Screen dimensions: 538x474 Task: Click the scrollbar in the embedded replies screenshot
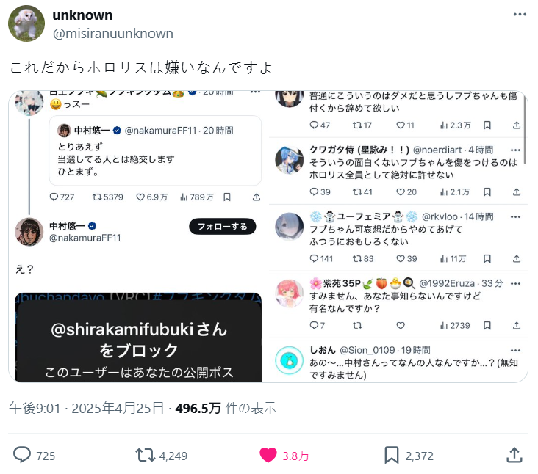pyautogui.click(x=525, y=128)
